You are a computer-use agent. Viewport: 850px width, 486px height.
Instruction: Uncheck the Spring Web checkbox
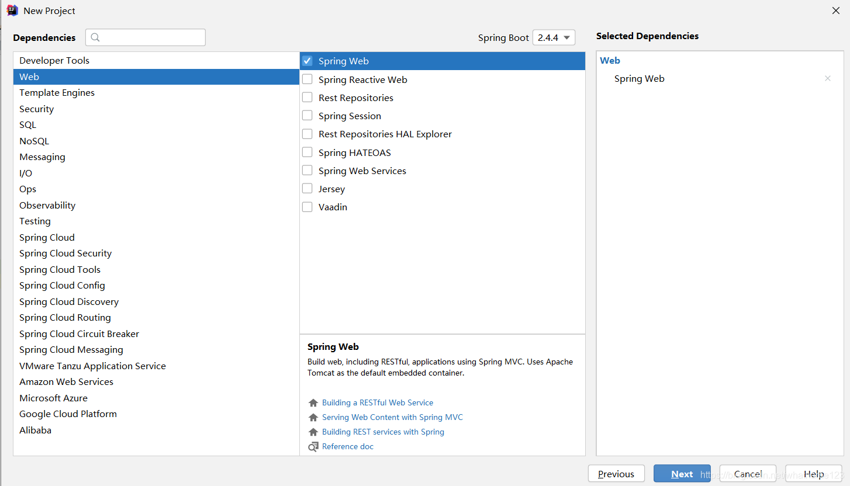(307, 61)
